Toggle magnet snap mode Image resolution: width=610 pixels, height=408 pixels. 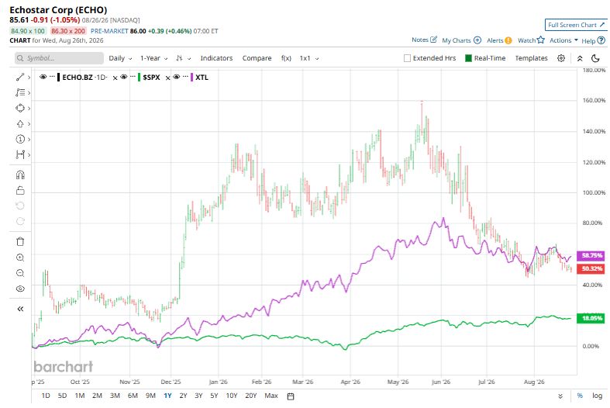coord(20,175)
